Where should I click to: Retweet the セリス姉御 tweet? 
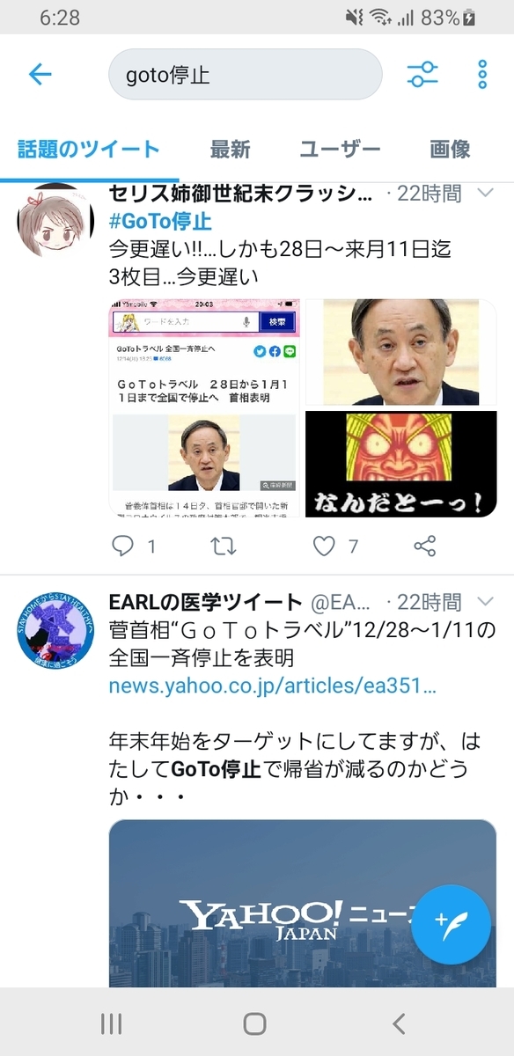tap(224, 546)
